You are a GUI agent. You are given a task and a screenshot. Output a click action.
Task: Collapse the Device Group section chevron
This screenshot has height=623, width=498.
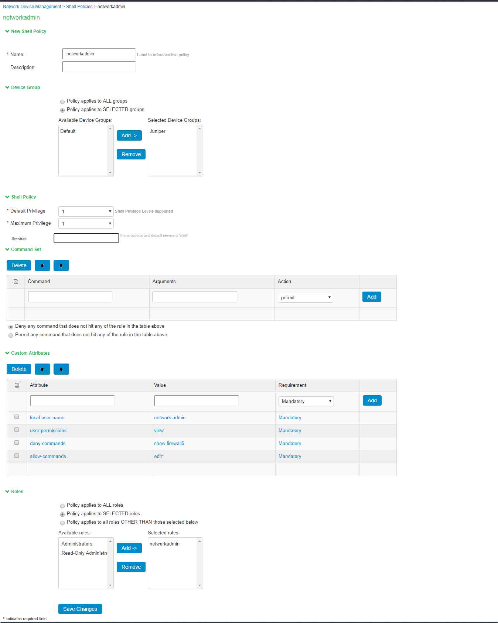[7, 87]
